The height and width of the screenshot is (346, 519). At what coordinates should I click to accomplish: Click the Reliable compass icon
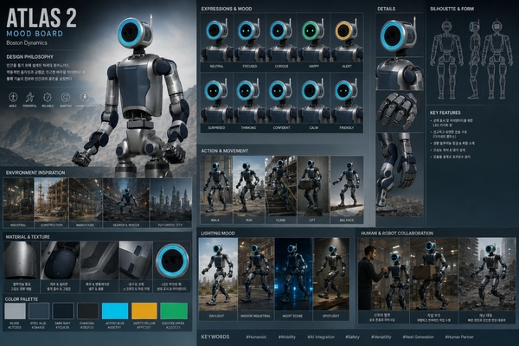[48, 98]
